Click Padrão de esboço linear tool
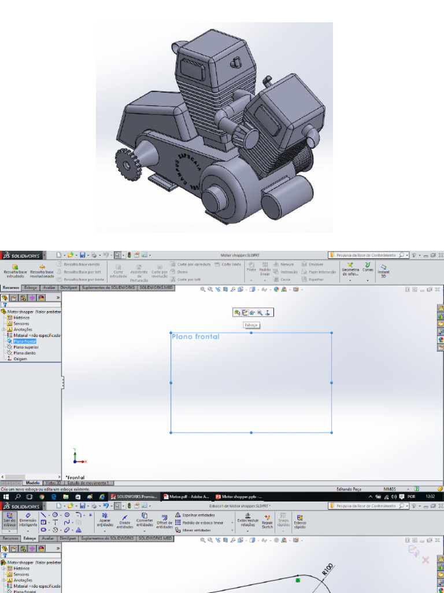 (199, 523)
